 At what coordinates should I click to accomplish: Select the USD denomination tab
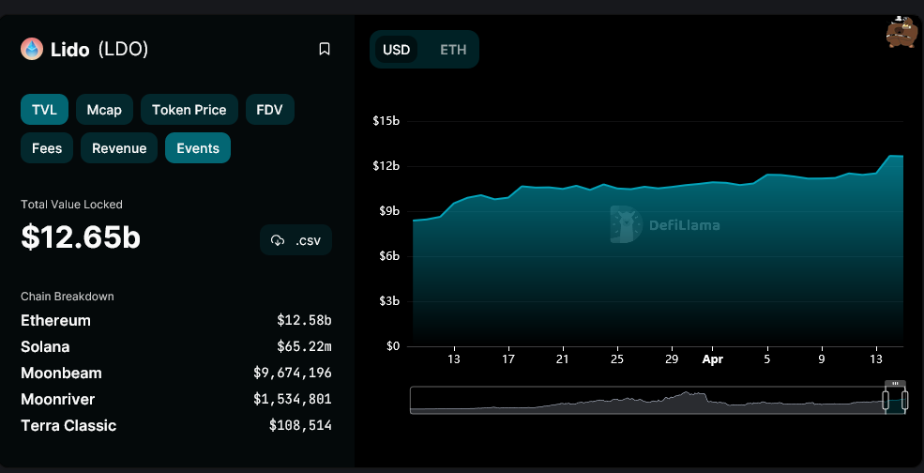pyautogui.click(x=396, y=50)
